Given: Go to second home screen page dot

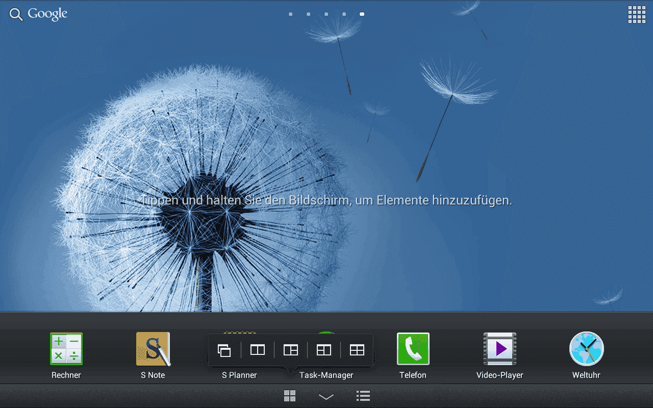Looking at the screenshot, I should point(309,14).
